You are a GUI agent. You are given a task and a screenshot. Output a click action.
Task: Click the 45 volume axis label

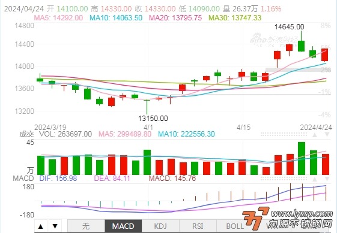point(30,143)
